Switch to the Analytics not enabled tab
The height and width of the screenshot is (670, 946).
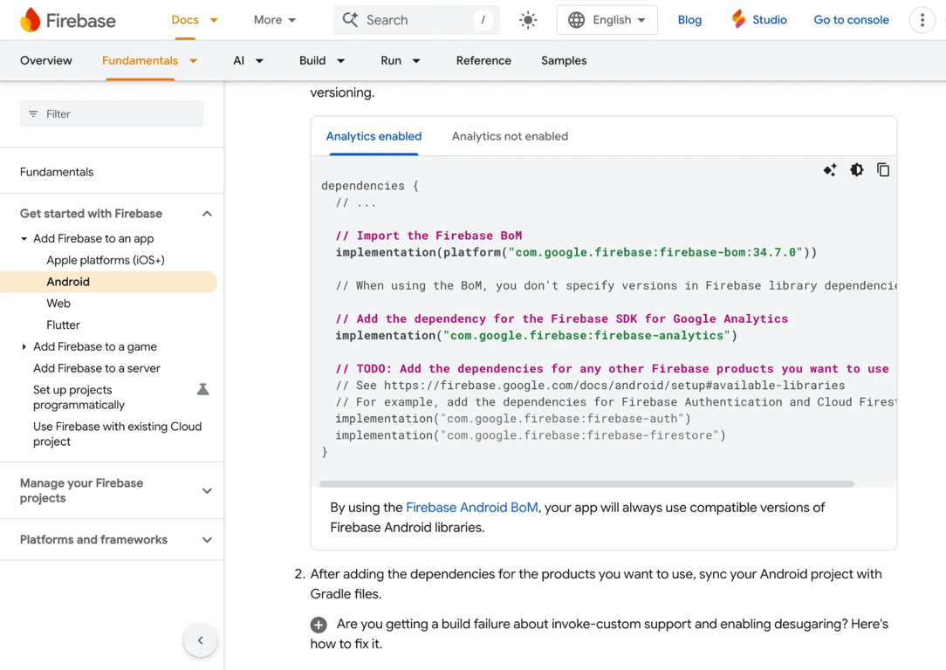point(510,136)
